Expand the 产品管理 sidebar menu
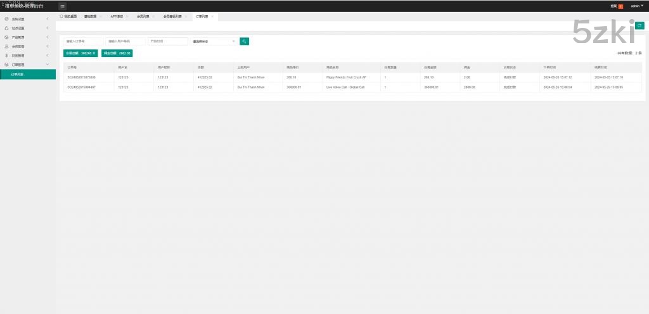 click(x=48, y=37)
